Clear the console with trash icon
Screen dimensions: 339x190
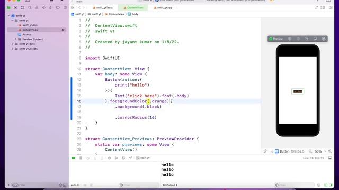(x=318, y=185)
